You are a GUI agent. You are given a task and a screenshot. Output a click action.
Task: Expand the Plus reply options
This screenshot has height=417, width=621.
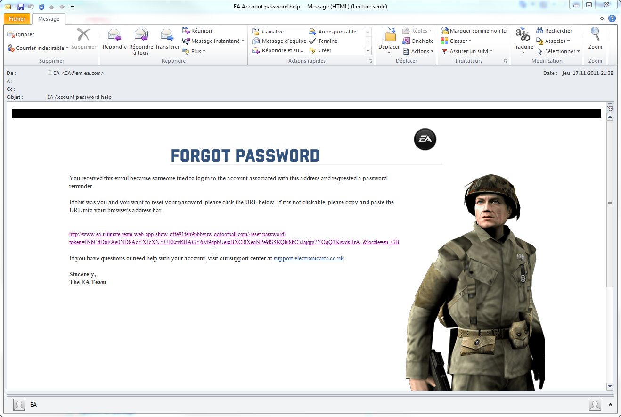(204, 51)
